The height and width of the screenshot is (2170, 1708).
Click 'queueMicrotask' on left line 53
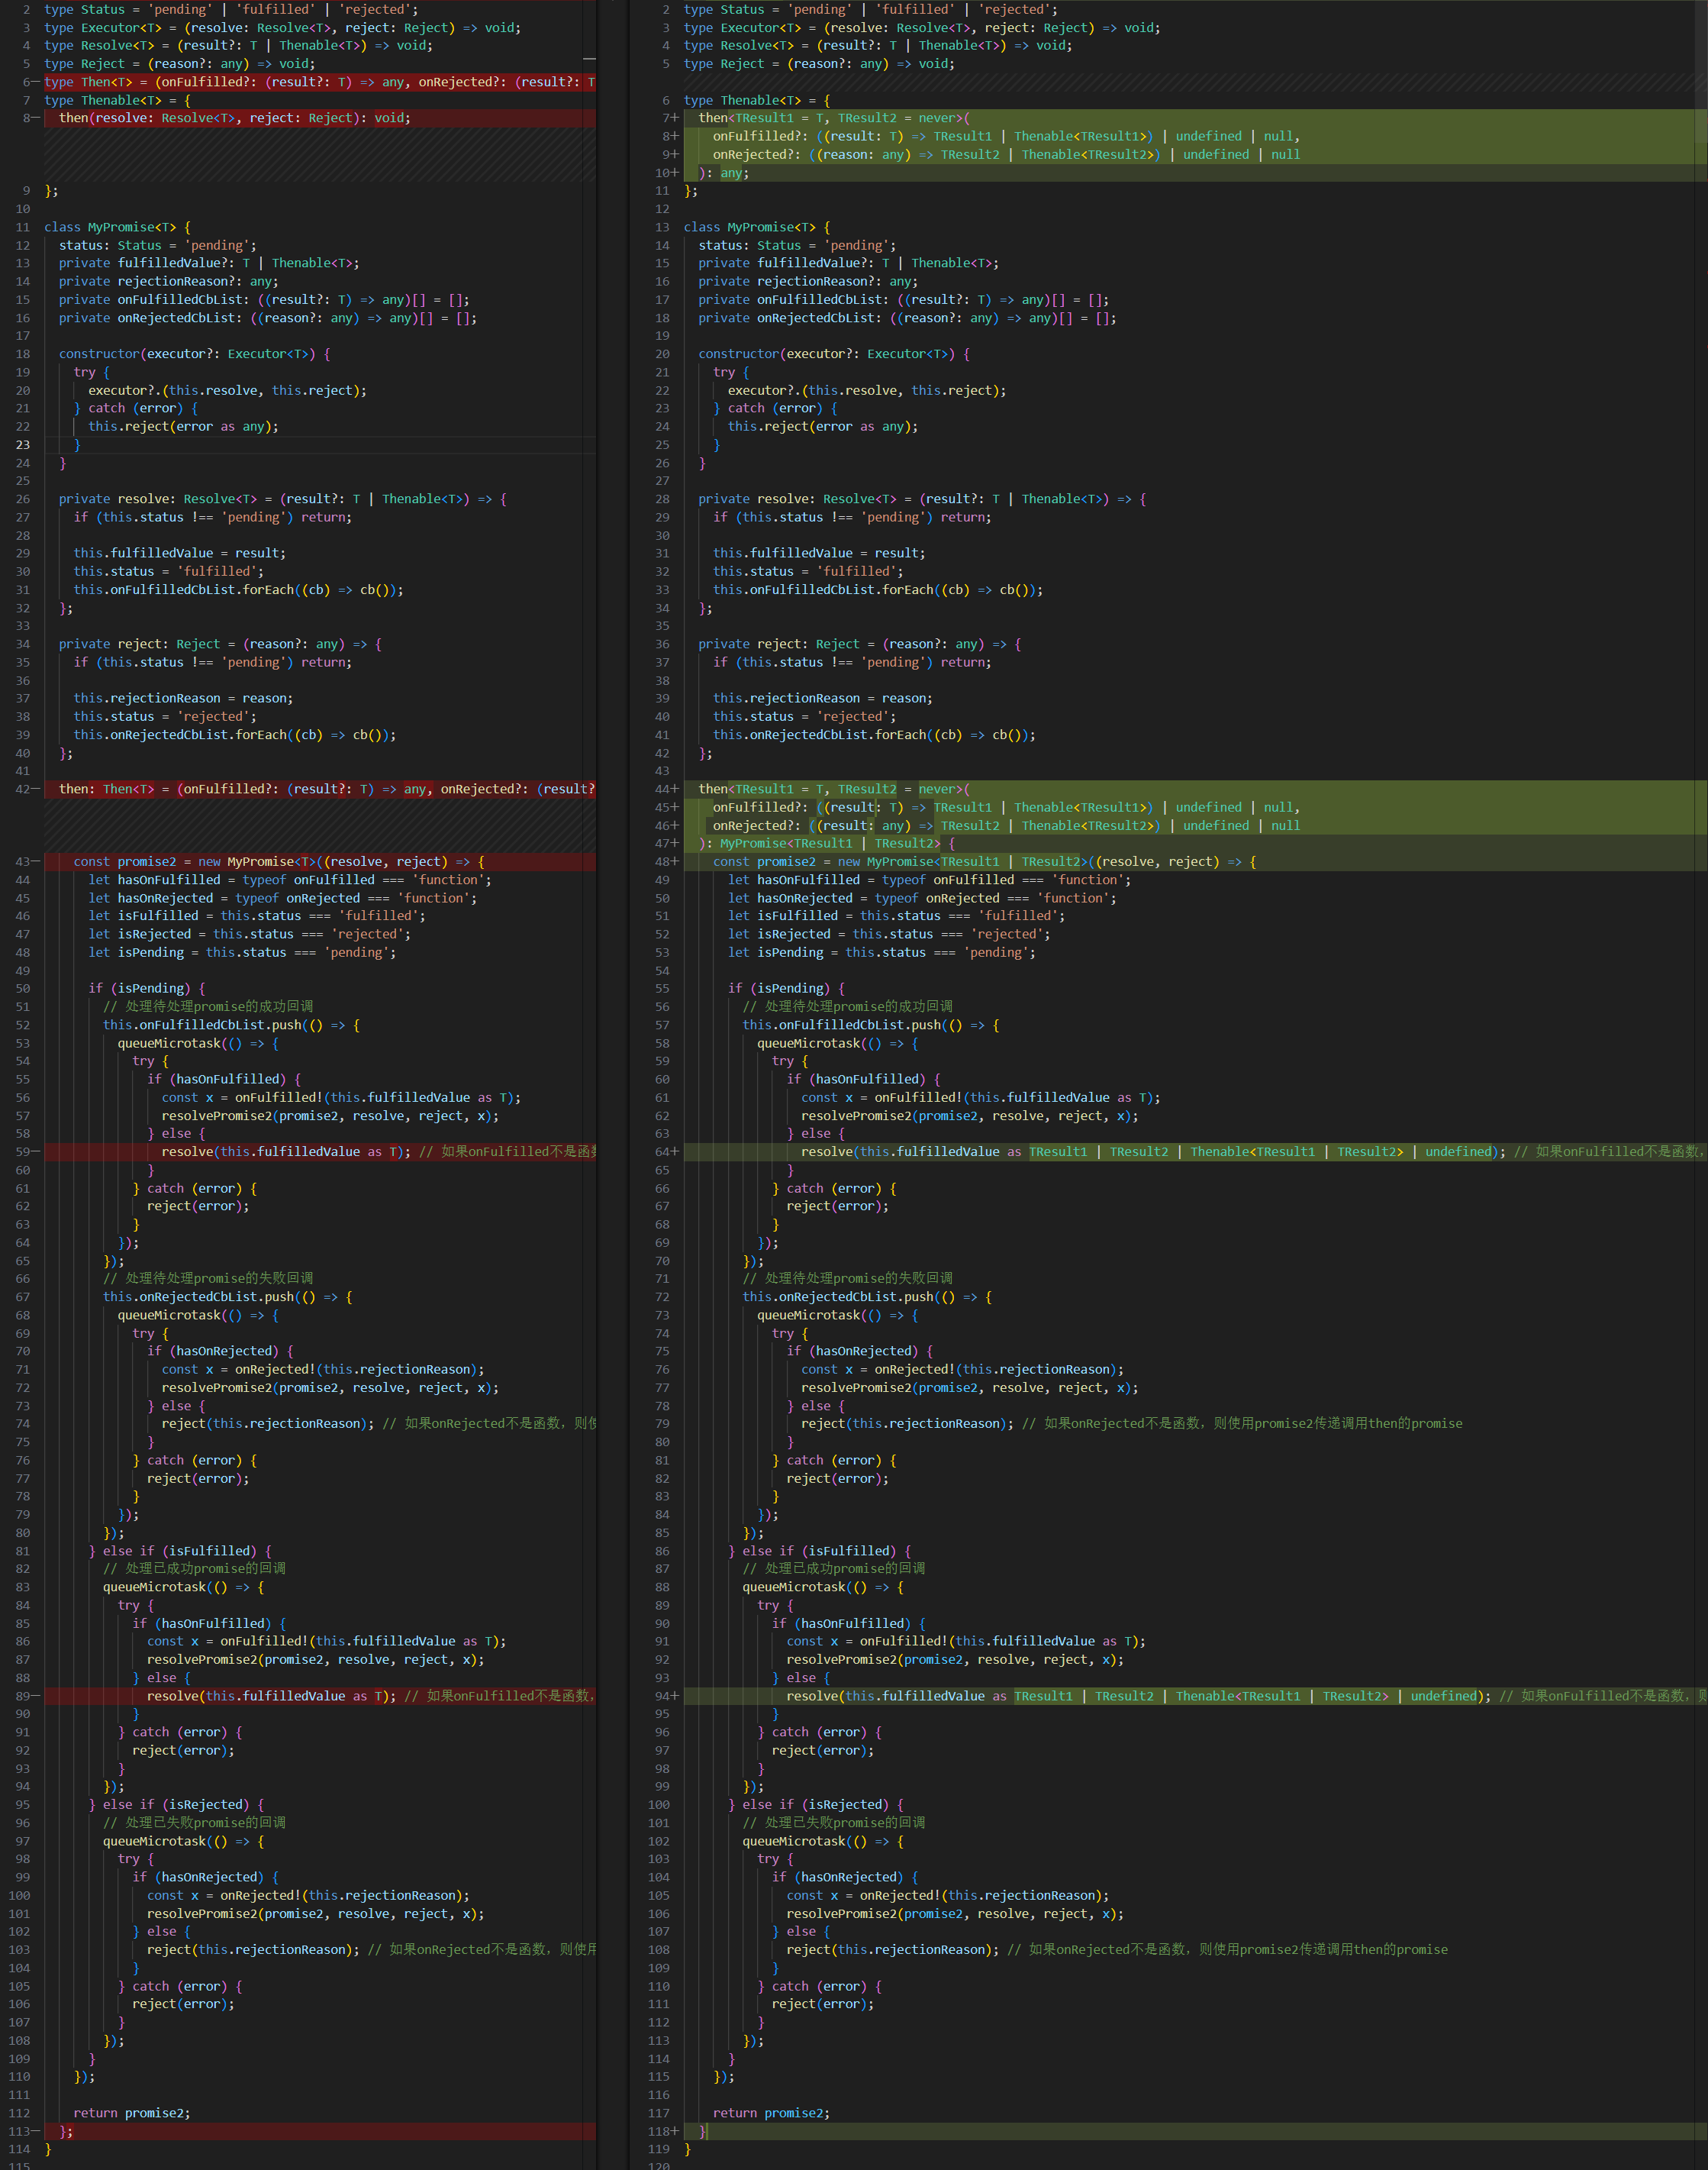click(168, 1044)
